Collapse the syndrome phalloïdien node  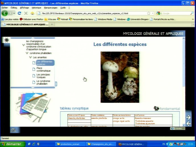tap(27, 53)
